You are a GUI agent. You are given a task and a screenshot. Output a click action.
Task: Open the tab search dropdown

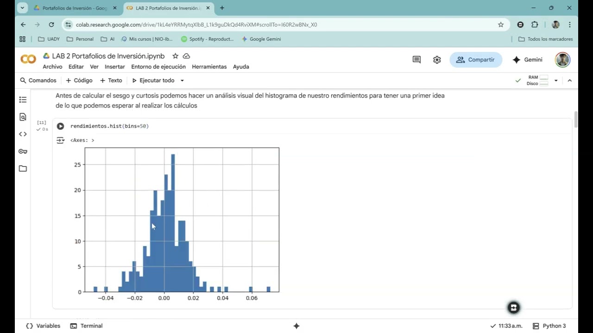click(x=22, y=8)
